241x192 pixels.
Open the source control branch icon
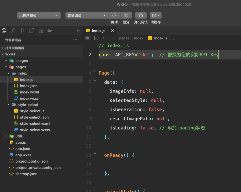tap(22, 31)
